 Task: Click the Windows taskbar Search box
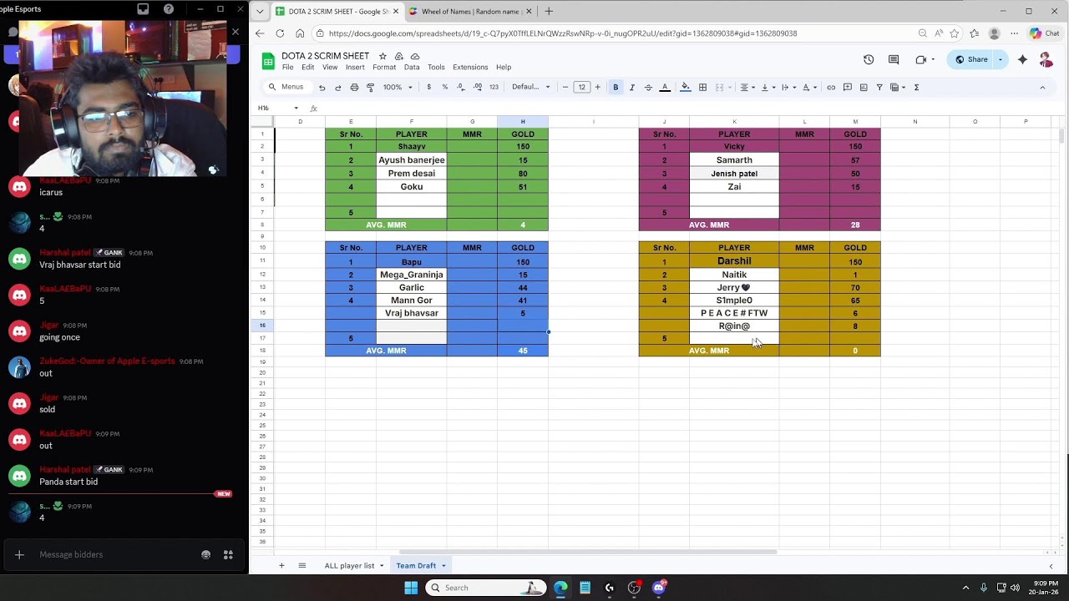486,588
